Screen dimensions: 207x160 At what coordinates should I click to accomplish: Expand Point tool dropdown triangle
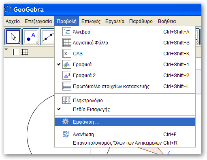[x=37, y=43]
